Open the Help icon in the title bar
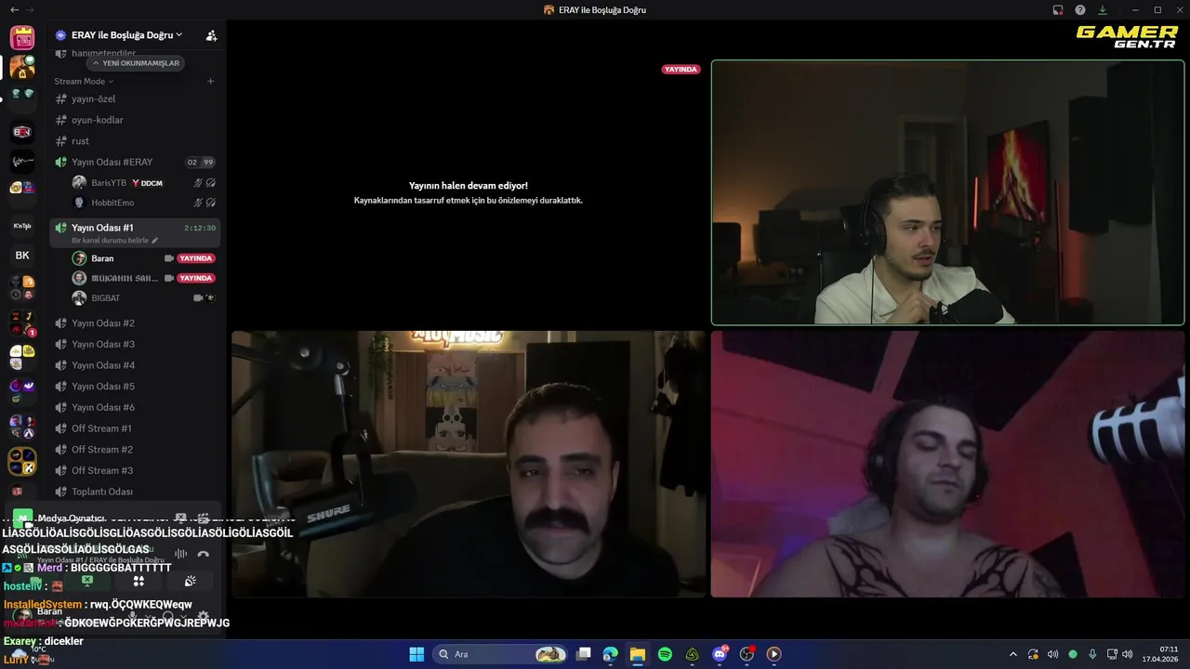This screenshot has height=669, width=1190. tap(1080, 10)
